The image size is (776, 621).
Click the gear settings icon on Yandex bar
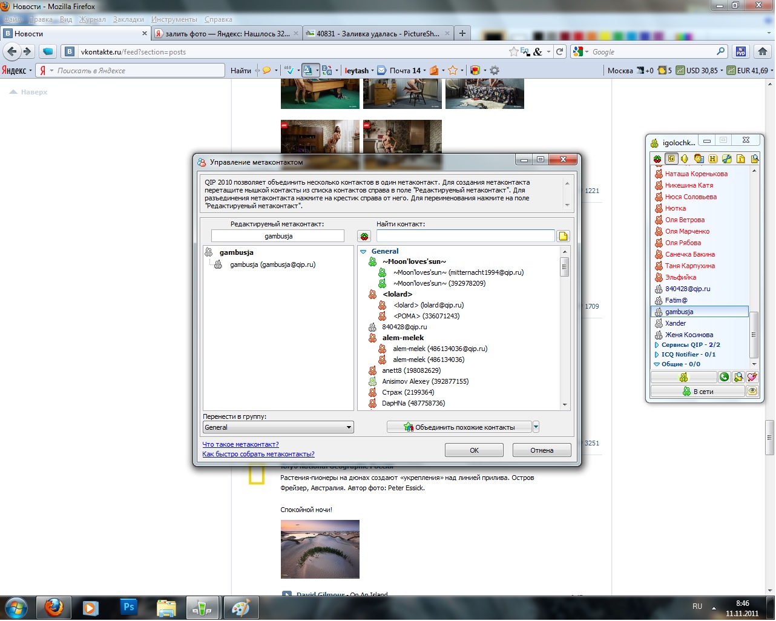tap(495, 70)
